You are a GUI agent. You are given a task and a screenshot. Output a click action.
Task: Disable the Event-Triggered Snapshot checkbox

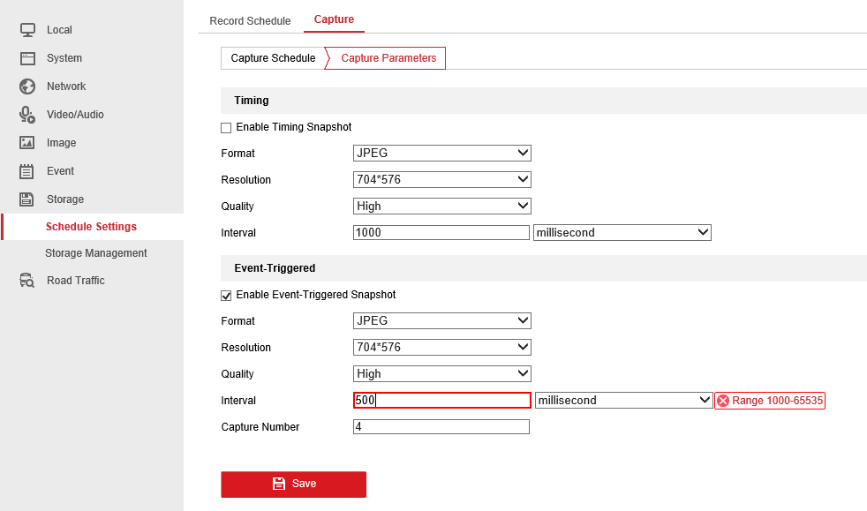coord(226,296)
